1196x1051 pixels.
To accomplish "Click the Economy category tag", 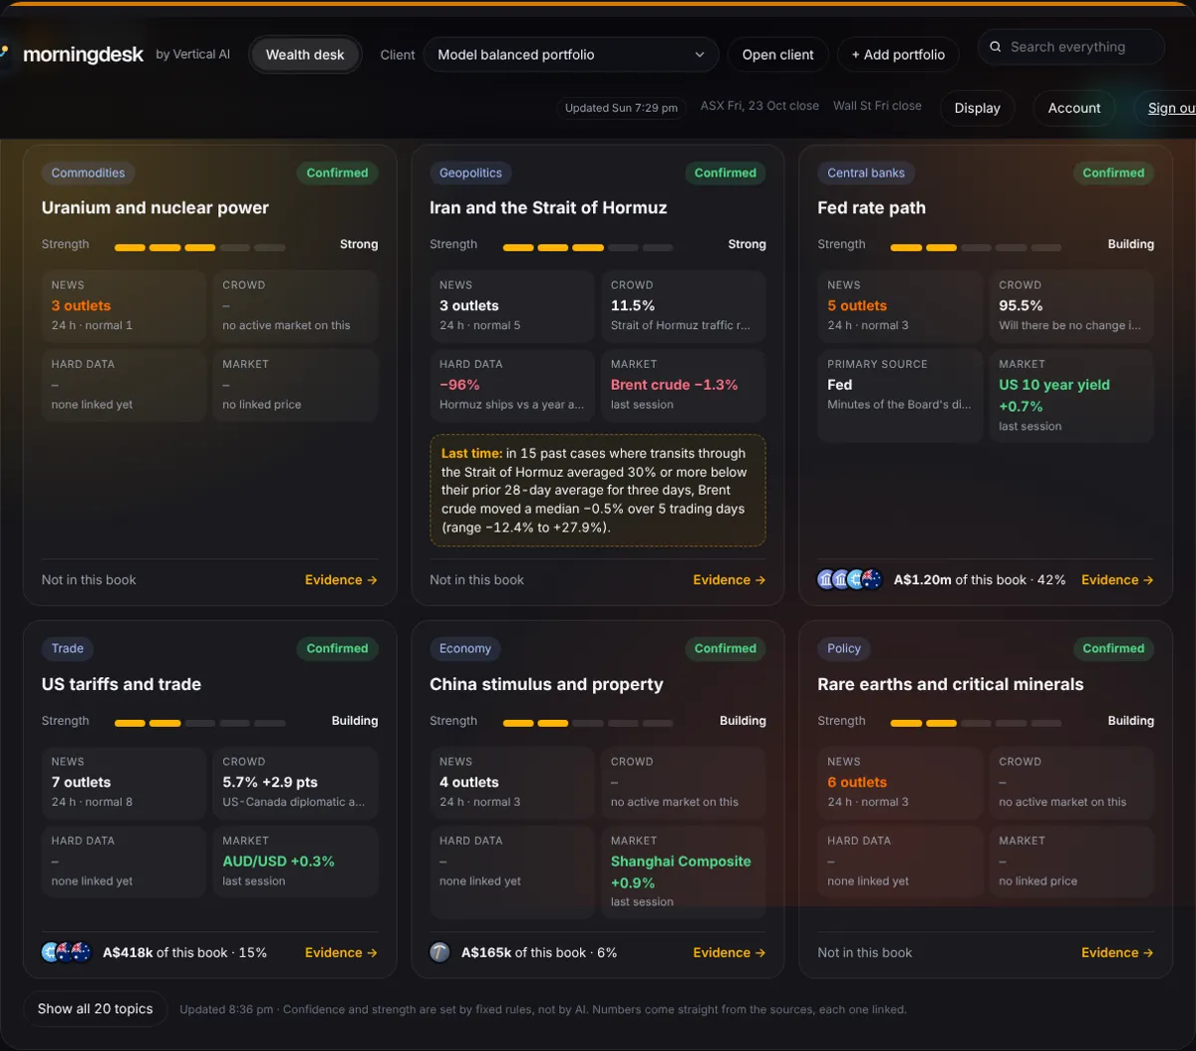I will coord(465,648).
